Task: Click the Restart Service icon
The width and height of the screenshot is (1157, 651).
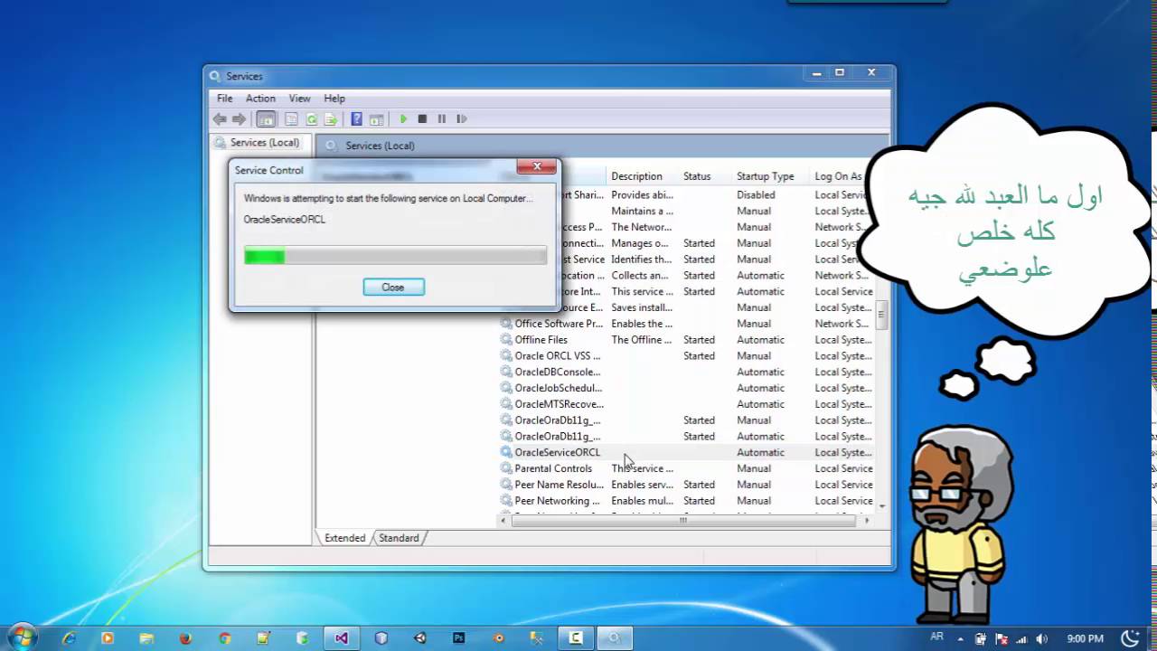Action: (462, 118)
